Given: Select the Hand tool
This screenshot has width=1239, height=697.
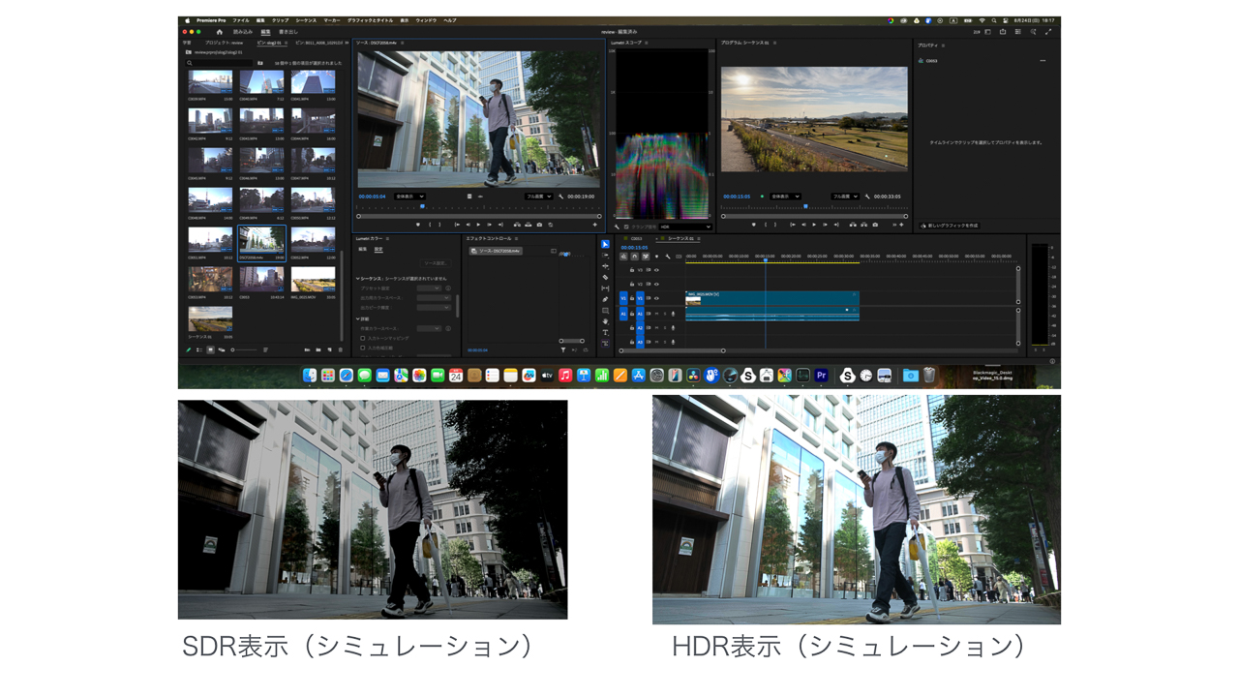Looking at the screenshot, I should 605,322.
